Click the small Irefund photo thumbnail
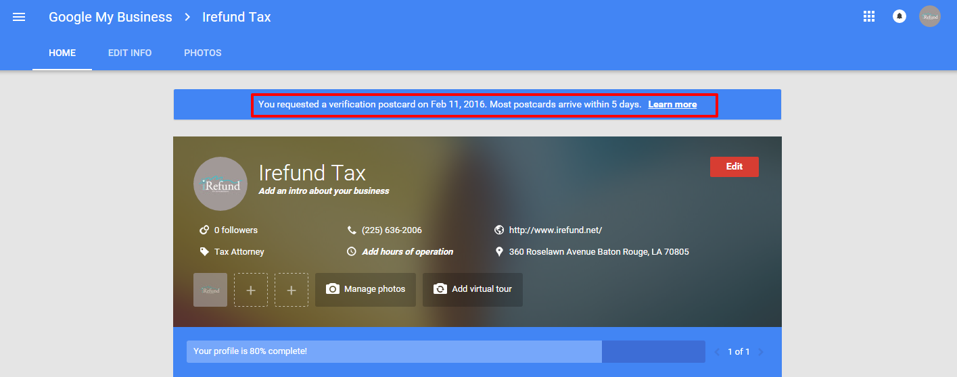Screen dimensions: 957x377 [210, 290]
